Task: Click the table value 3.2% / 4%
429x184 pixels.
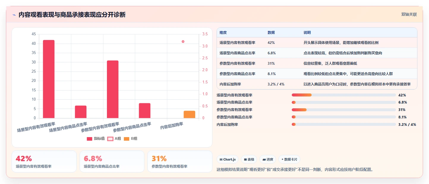Action: click(x=276, y=84)
